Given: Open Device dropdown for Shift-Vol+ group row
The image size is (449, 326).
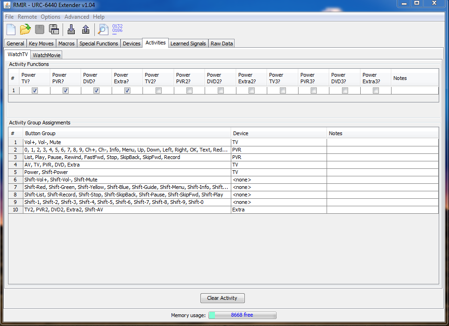Looking at the screenshot, I should pyautogui.click(x=278, y=180).
